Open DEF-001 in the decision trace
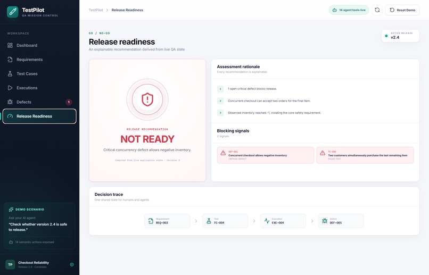 (x=341, y=221)
